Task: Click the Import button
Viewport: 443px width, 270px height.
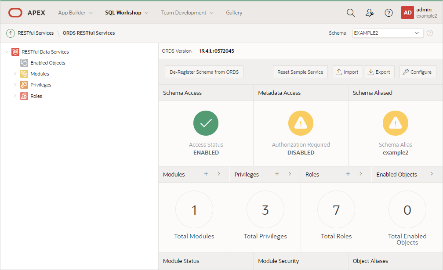Action: tap(347, 72)
